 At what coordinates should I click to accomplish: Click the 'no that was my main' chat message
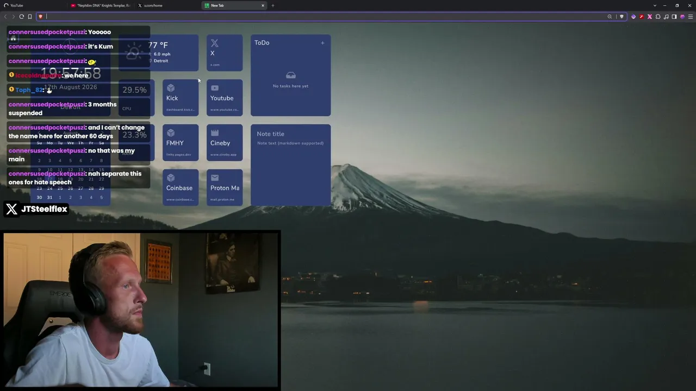pos(79,155)
